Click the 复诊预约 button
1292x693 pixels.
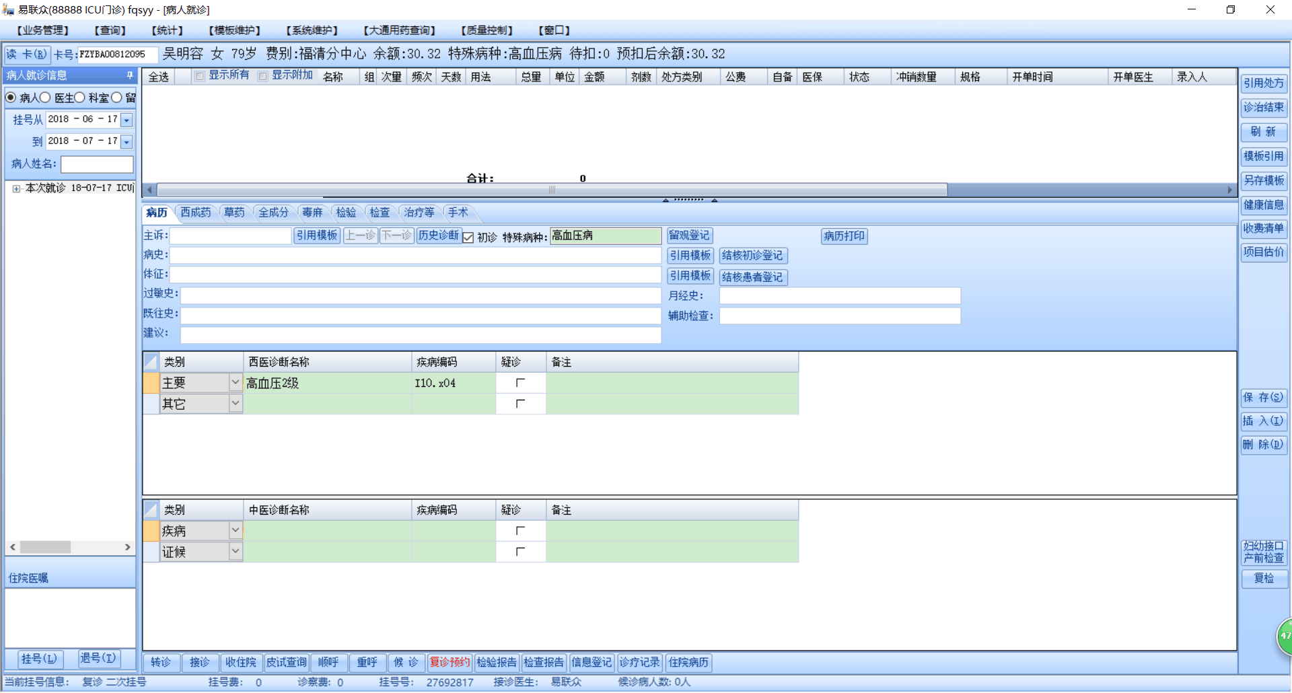450,663
